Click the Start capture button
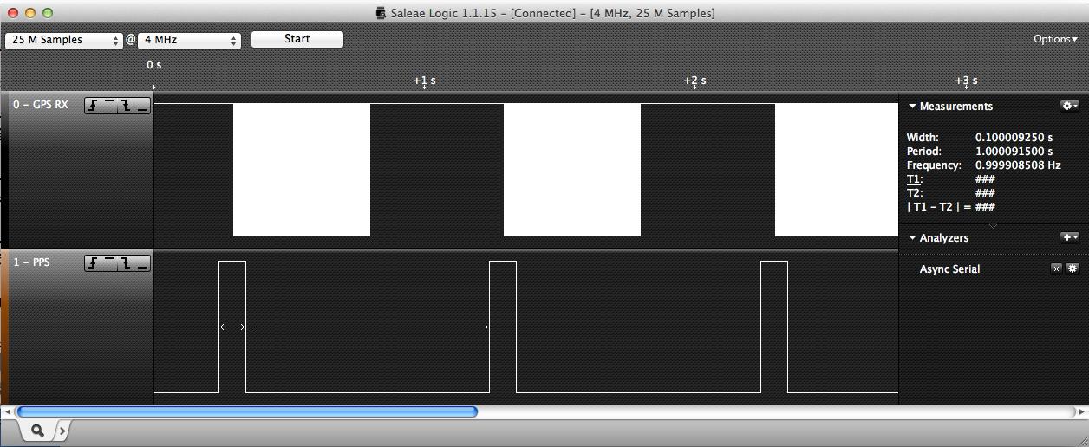 (297, 39)
